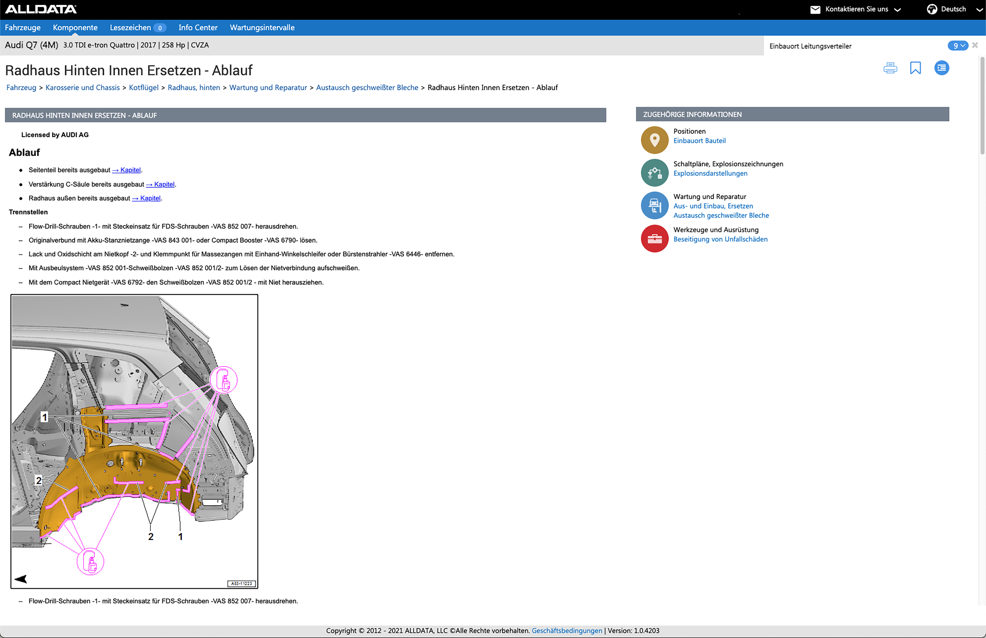The width and height of the screenshot is (986, 638).
Task: Click the 'Ablauf' heading
Action: pos(24,153)
